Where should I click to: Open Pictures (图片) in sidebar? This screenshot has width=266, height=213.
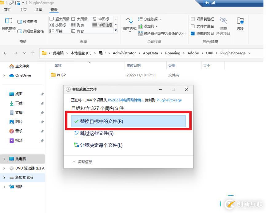pyautogui.click(x=16, y=122)
